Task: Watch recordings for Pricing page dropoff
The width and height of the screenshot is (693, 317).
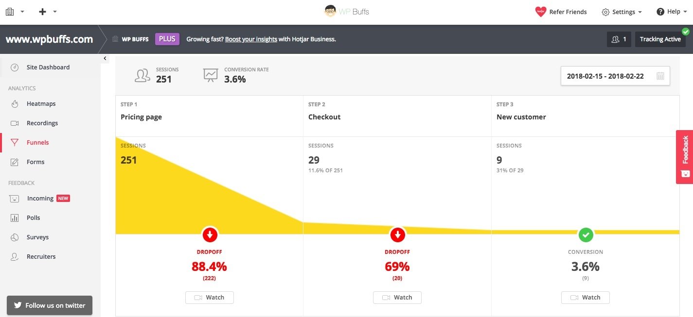Action: click(x=210, y=298)
